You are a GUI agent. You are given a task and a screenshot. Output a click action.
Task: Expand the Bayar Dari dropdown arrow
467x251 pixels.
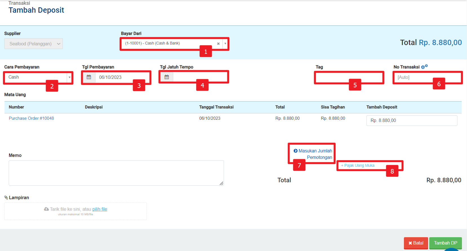pos(225,44)
